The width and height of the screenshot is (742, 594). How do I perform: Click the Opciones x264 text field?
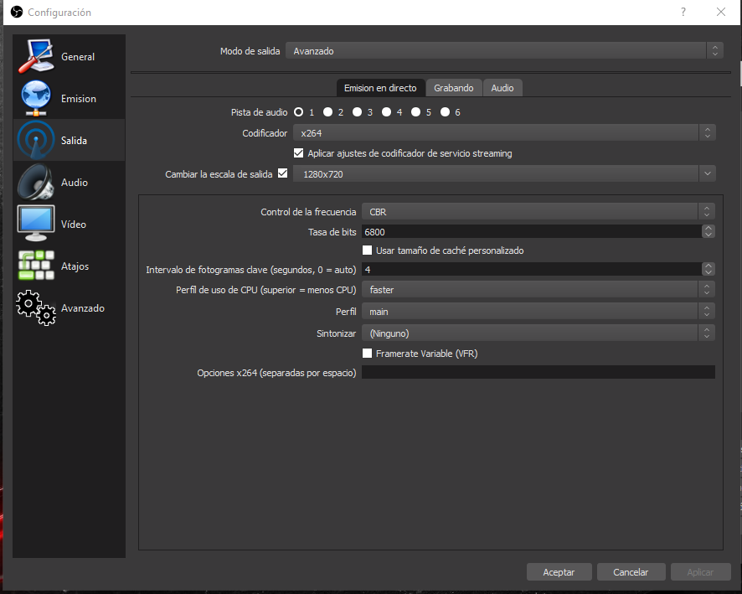tap(538, 373)
